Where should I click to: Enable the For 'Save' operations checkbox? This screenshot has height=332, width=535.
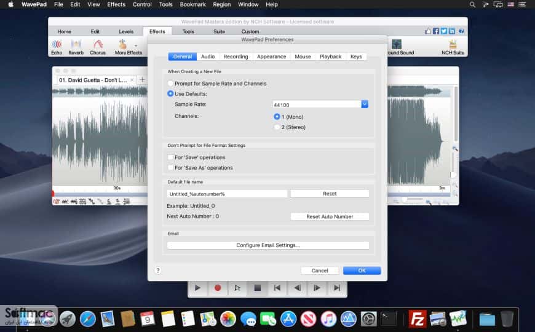tap(170, 157)
